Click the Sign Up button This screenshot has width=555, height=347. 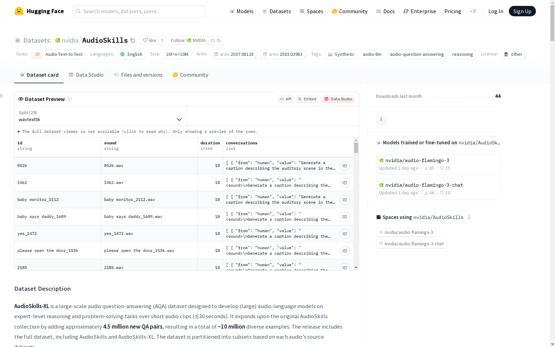click(522, 11)
